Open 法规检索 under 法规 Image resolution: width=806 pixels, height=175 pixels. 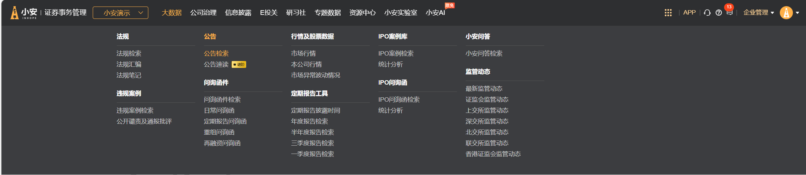(129, 53)
